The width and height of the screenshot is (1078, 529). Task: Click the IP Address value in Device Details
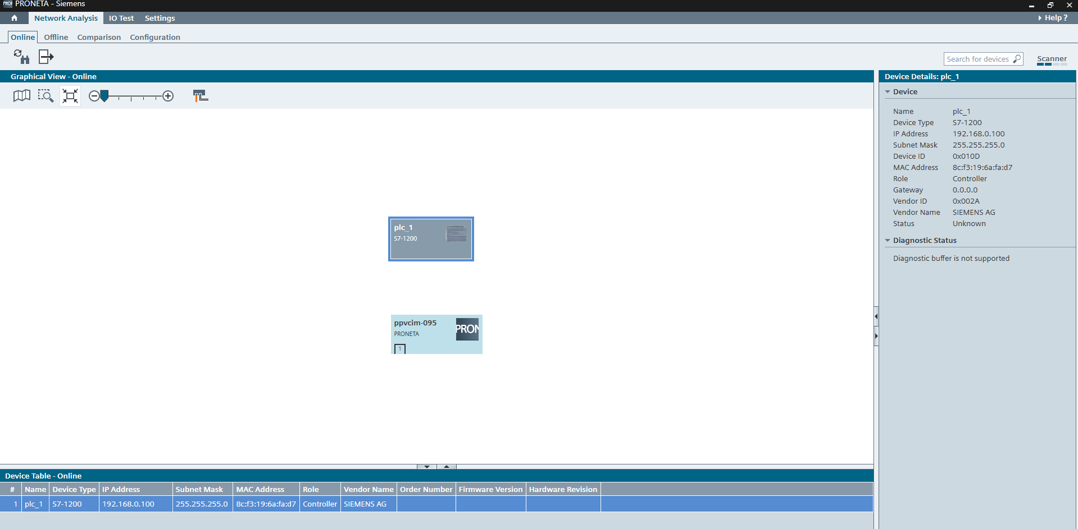pyautogui.click(x=979, y=134)
